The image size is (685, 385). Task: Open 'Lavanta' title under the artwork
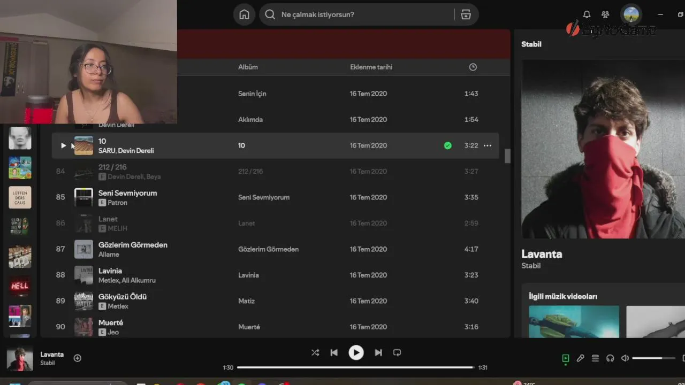(542, 254)
